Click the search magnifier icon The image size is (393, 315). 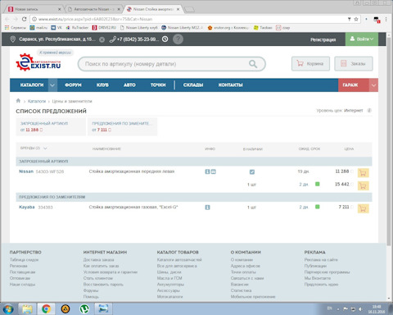(253, 64)
